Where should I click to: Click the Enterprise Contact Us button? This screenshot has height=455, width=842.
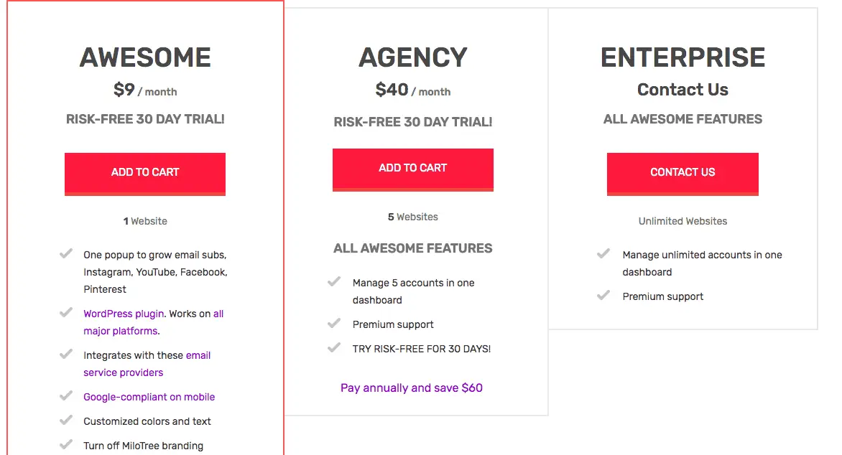[683, 174]
